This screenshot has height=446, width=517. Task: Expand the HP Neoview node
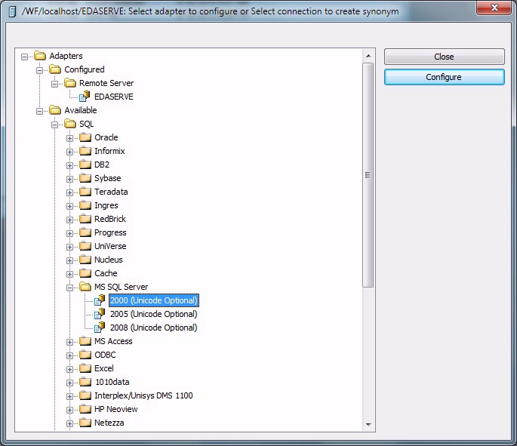(x=69, y=410)
